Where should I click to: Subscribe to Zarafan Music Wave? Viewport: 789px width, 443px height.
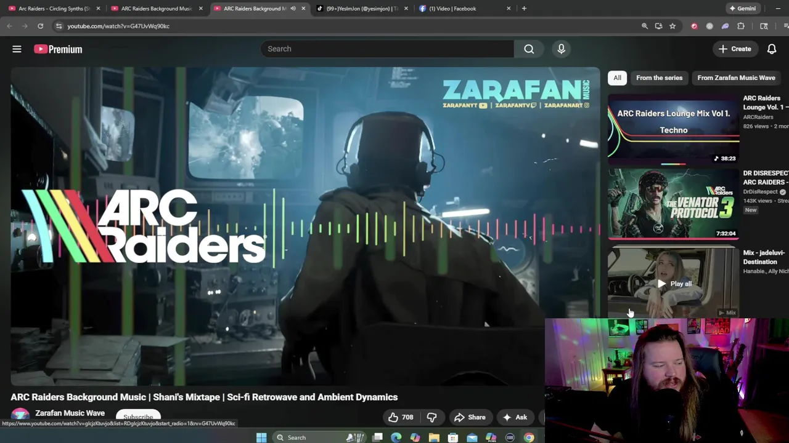(138, 417)
